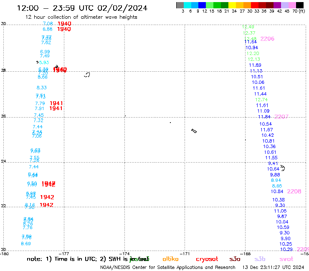Image resolution: width=309 pixels, height=271 pixels.
Task: Select the wave height value '11.67'
Action: tap(266, 130)
